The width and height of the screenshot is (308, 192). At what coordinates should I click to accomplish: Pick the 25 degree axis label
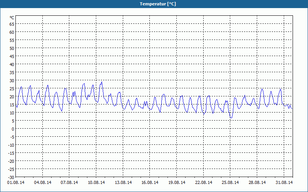point(12,89)
